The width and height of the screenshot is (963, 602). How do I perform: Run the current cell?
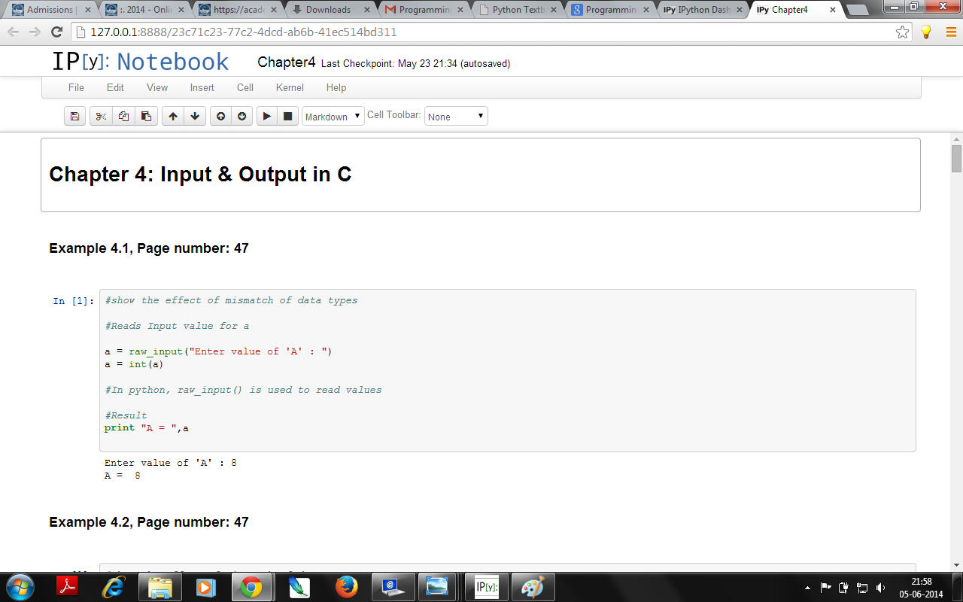click(x=266, y=117)
